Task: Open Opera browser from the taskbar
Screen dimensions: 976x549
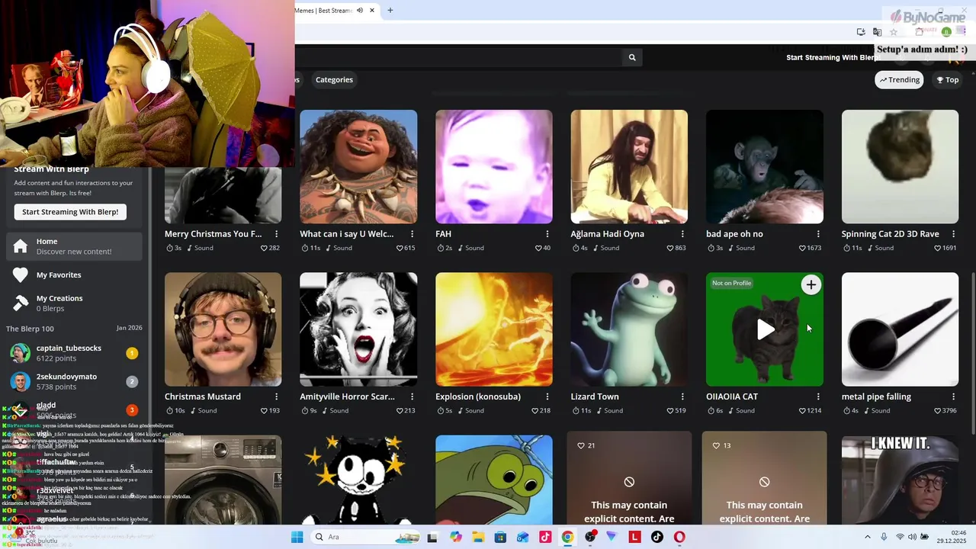Action: tap(679, 537)
